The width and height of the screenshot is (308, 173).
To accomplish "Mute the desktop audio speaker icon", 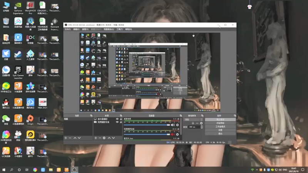I will click(x=172, y=125).
